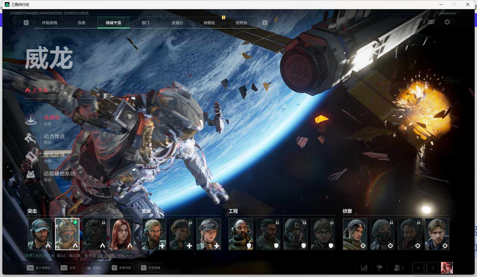
Task: Click the flags icon in bottom bar
Action: [x=380, y=268]
